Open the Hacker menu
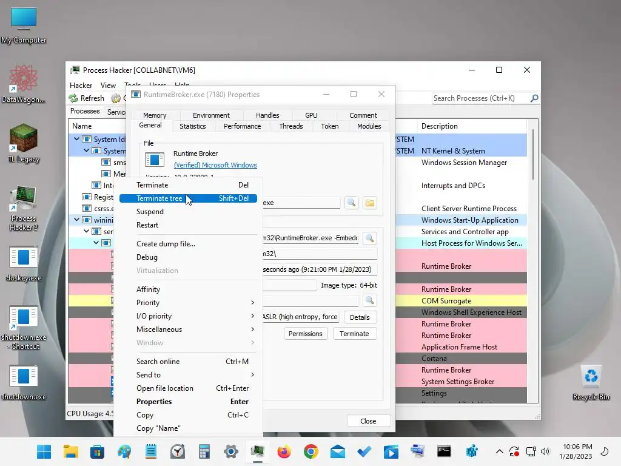This screenshot has height=466, width=621. point(81,85)
